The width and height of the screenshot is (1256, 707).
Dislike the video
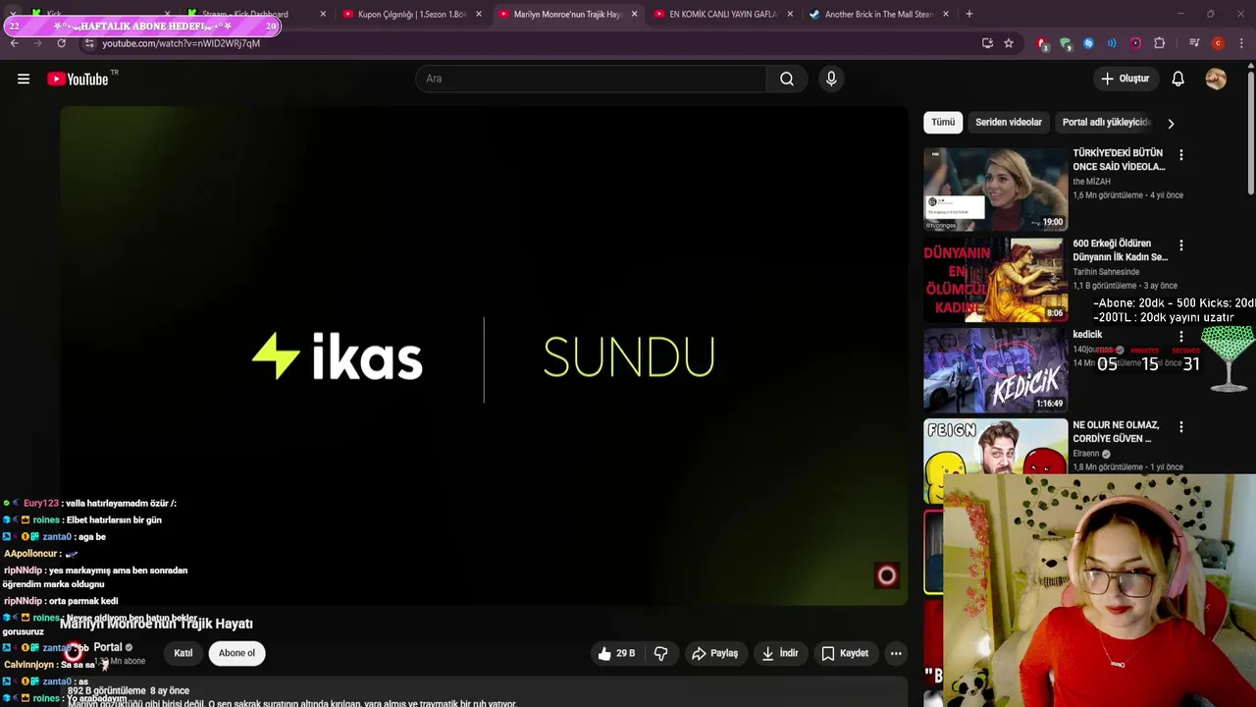(661, 653)
